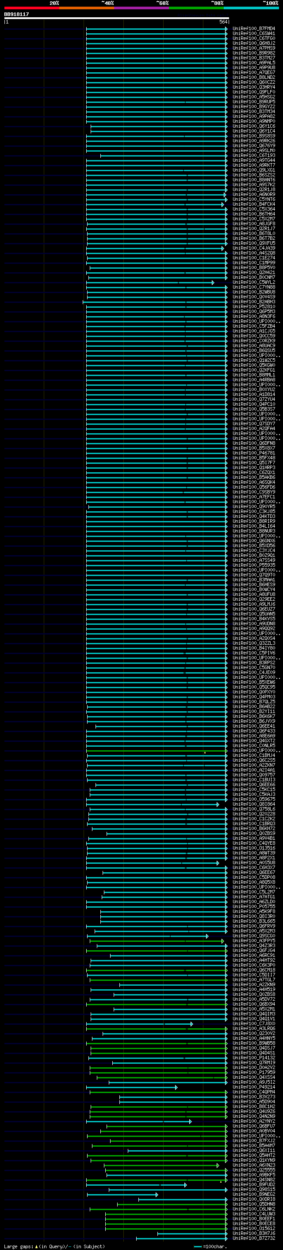Click the short cyan bar for UniRef100_Q9SCG0
This screenshot has height=1250, width=283.
(148, 936)
